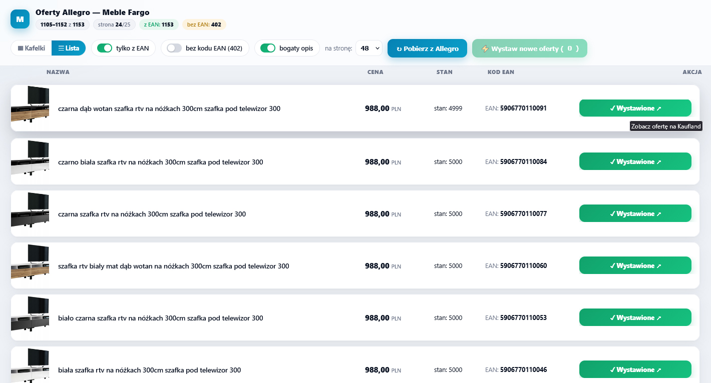Disable the 'bogaty opis' switch
The width and height of the screenshot is (711, 383).
[268, 48]
